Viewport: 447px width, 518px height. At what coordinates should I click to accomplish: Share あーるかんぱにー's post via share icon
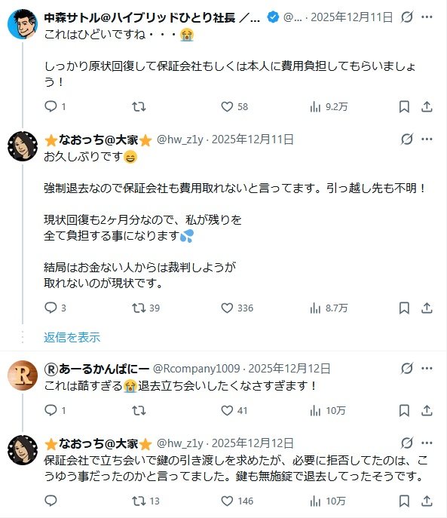[x=427, y=411]
